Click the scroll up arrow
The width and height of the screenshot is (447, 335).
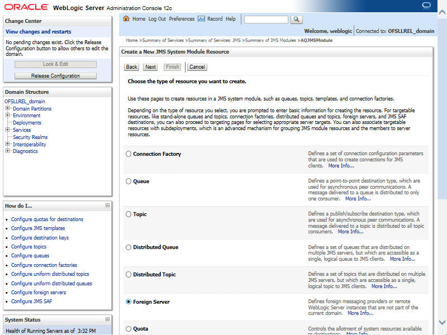(442, 12)
